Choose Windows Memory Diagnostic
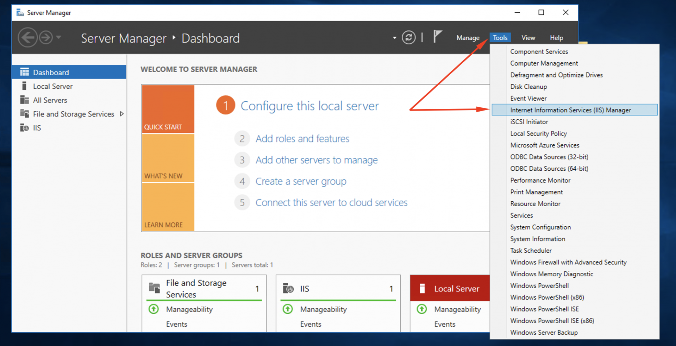 (x=575, y=274)
